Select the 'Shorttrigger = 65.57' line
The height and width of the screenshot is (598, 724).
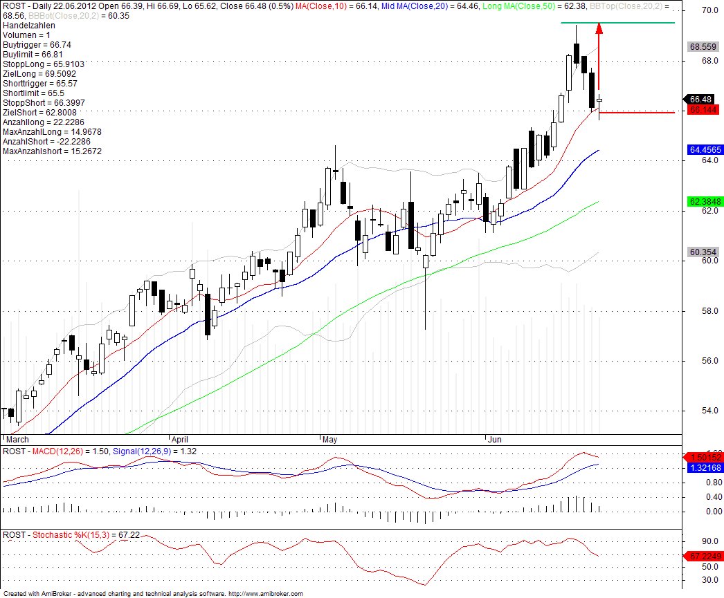[x=39, y=84]
